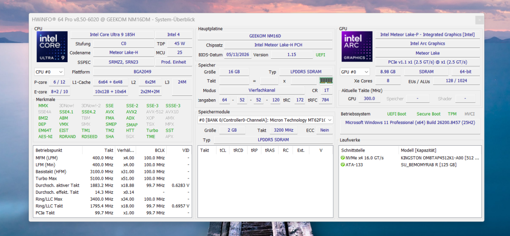
Task: Click the green check icon beside NVMe x4
Action: tap(342, 158)
